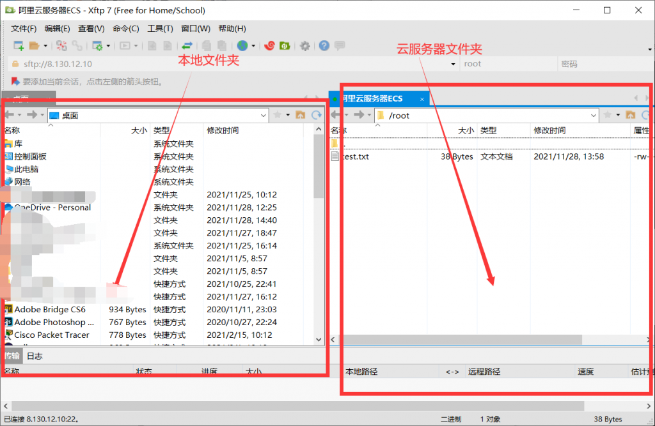Go to parent folder in local pane
The width and height of the screenshot is (655, 426).
pos(301,115)
